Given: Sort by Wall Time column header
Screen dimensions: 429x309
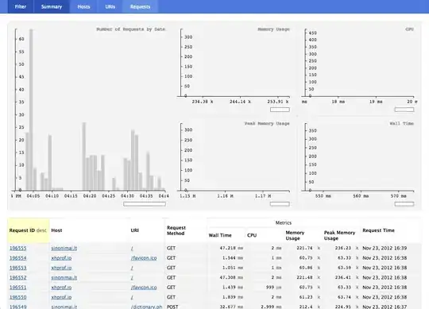Looking at the screenshot, I should coord(220,235).
